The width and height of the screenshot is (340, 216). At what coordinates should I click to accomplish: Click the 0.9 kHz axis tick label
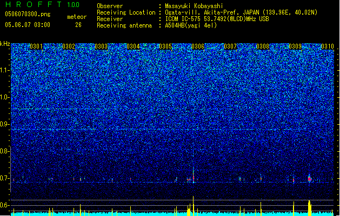point(4,124)
